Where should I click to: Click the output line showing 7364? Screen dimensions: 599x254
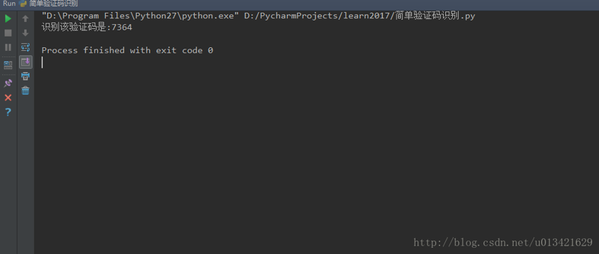click(87, 28)
